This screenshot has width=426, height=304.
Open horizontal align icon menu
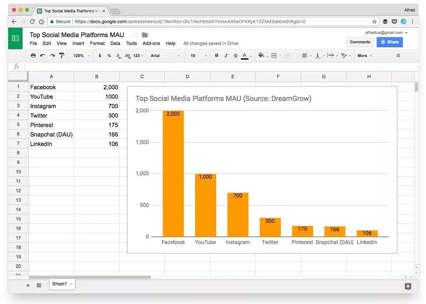pos(305,56)
